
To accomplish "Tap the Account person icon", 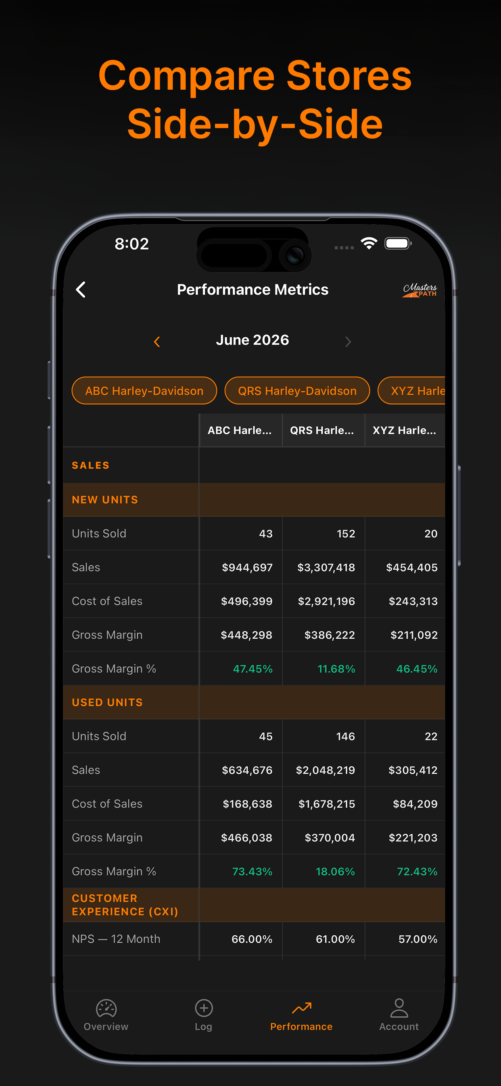I will coord(399,1008).
